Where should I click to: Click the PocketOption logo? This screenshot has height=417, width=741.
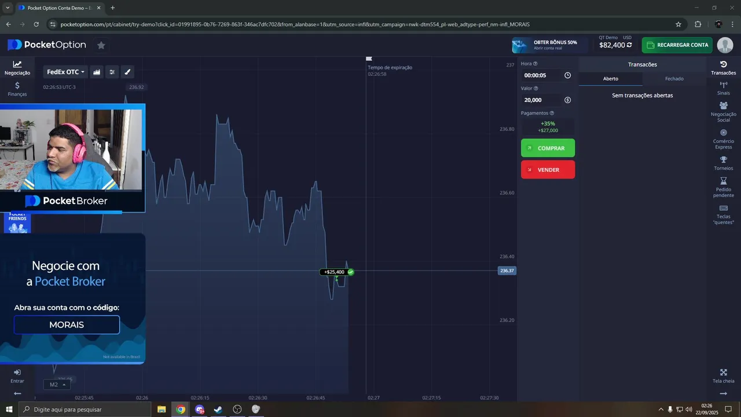(46, 45)
